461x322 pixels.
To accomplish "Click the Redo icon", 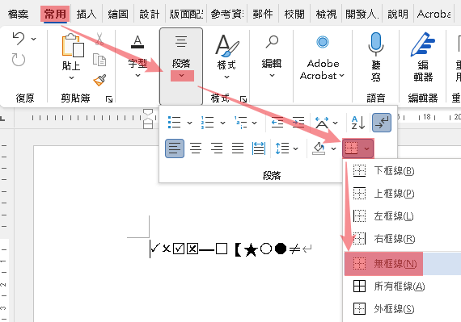I will [x=19, y=60].
